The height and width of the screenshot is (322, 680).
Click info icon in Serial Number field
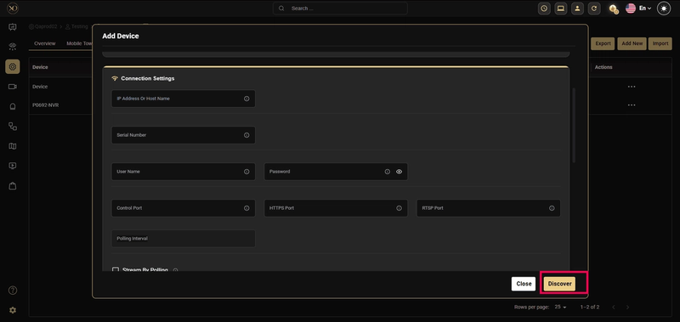[246, 135]
